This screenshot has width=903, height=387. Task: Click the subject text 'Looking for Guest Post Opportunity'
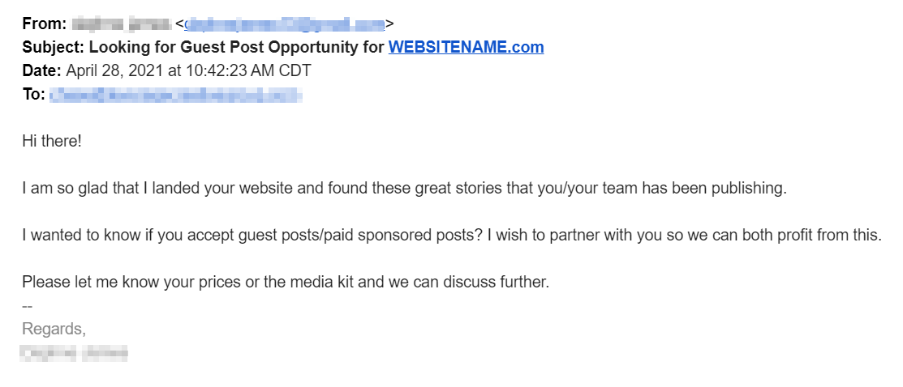pyautogui.click(x=236, y=47)
